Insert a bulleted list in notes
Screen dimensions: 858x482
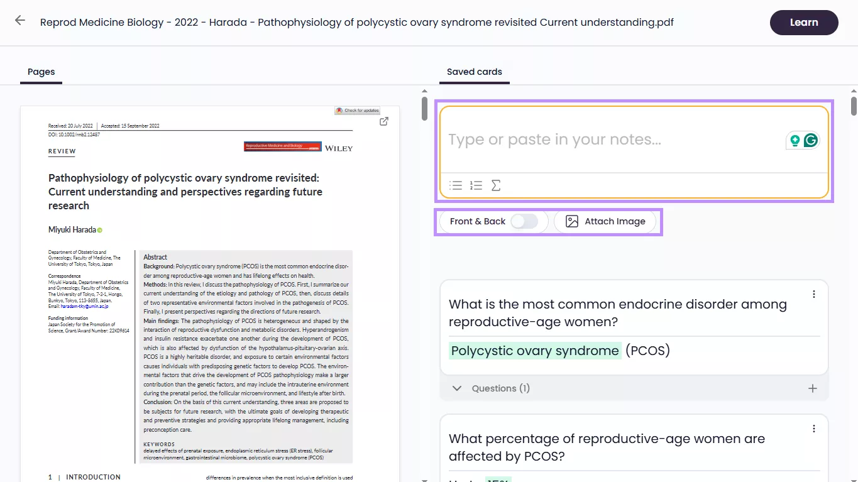(x=456, y=185)
